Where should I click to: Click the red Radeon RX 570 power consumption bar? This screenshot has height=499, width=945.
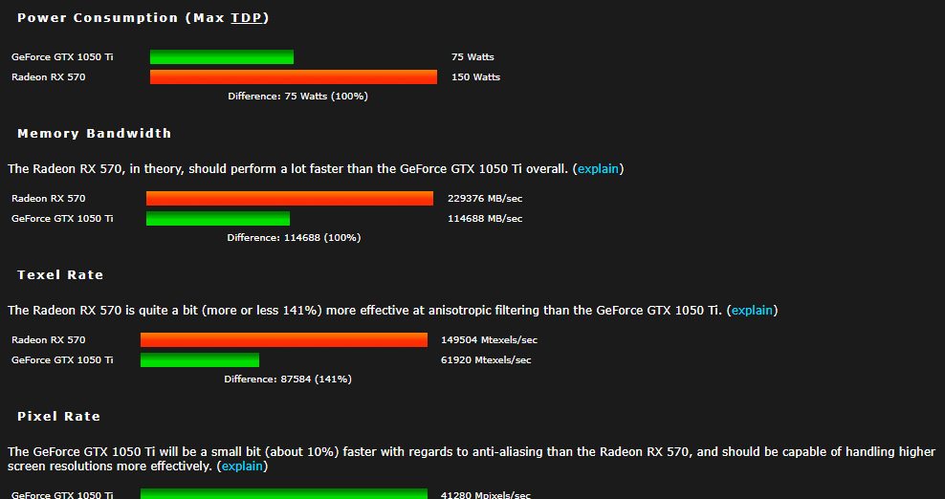[x=294, y=77]
